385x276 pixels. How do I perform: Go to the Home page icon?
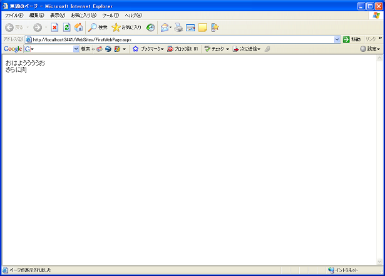pyautogui.click(x=78, y=28)
